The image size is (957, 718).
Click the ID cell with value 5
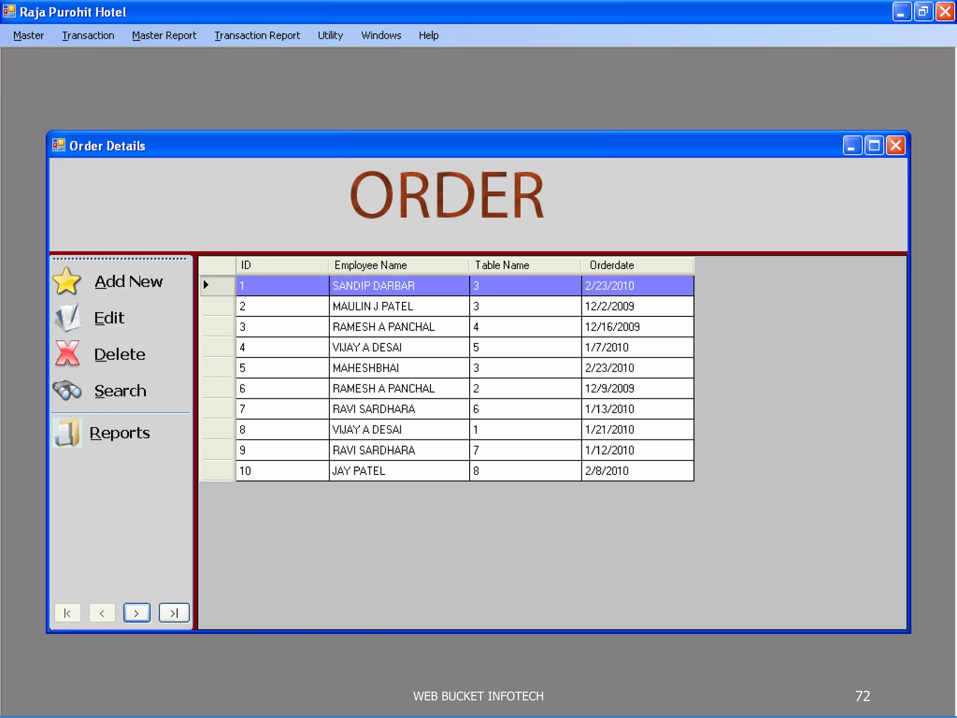point(283,368)
